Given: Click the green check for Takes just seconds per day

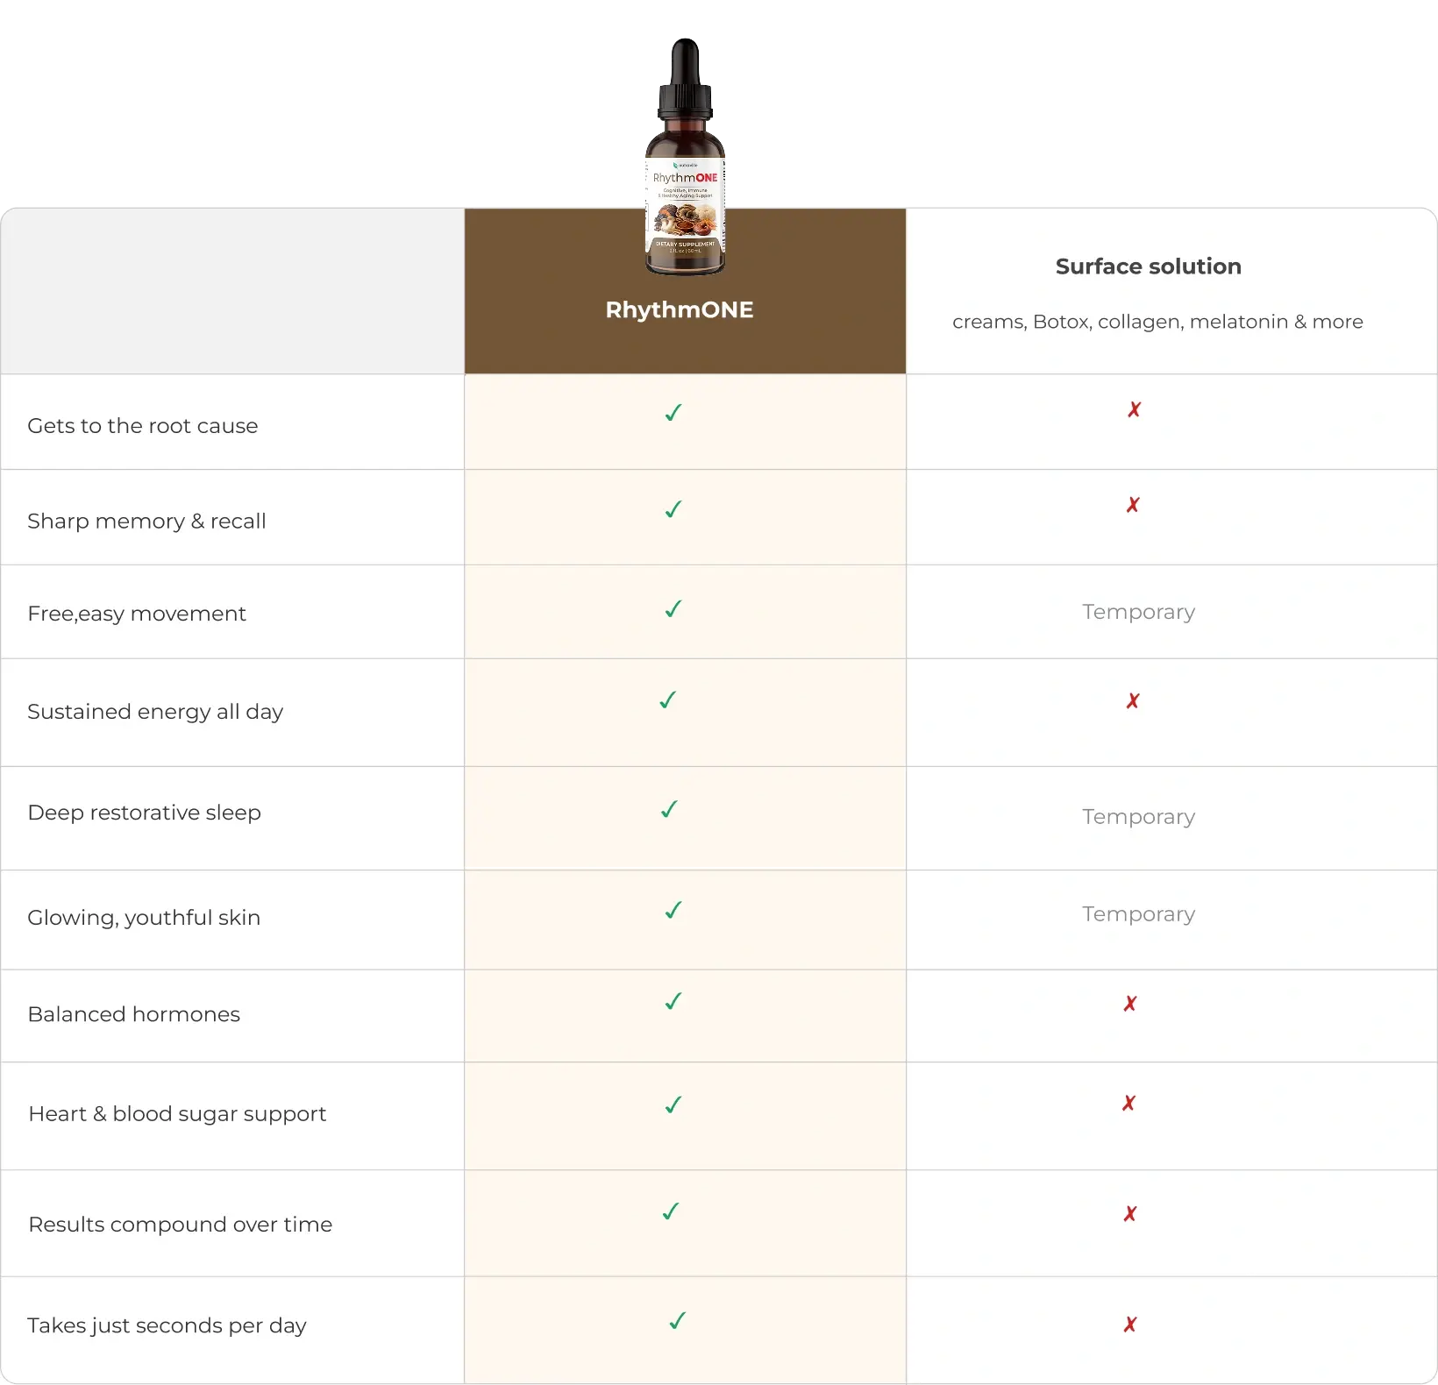Looking at the screenshot, I should (x=678, y=1320).
